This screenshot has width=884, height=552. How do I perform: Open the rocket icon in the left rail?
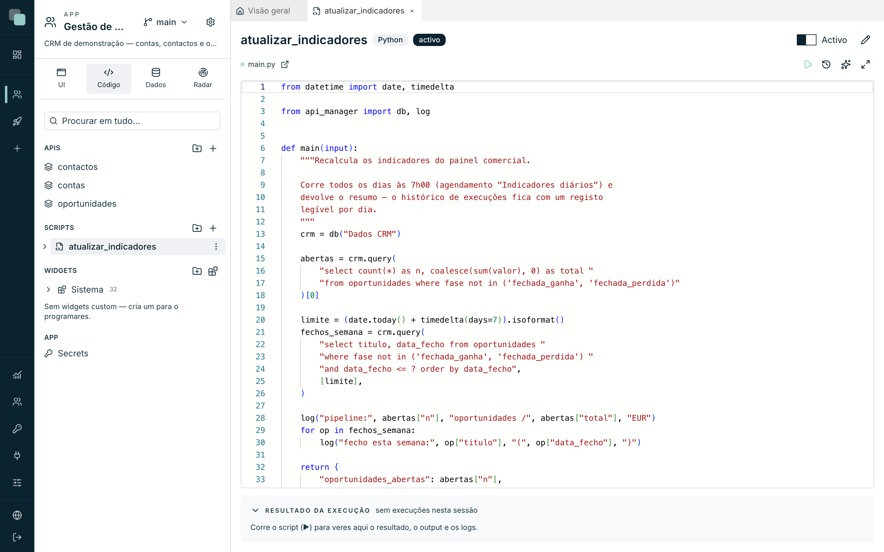tap(17, 121)
